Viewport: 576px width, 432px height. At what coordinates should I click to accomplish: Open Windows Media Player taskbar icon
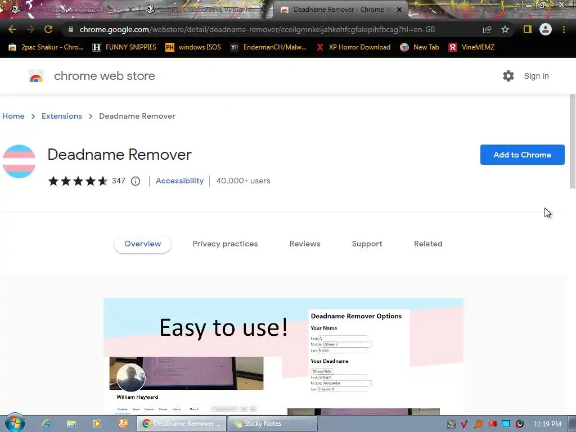[x=97, y=424]
